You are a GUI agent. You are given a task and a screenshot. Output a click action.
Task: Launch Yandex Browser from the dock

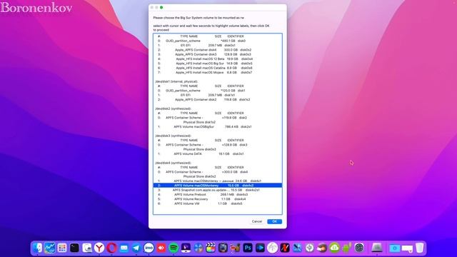point(99,248)
